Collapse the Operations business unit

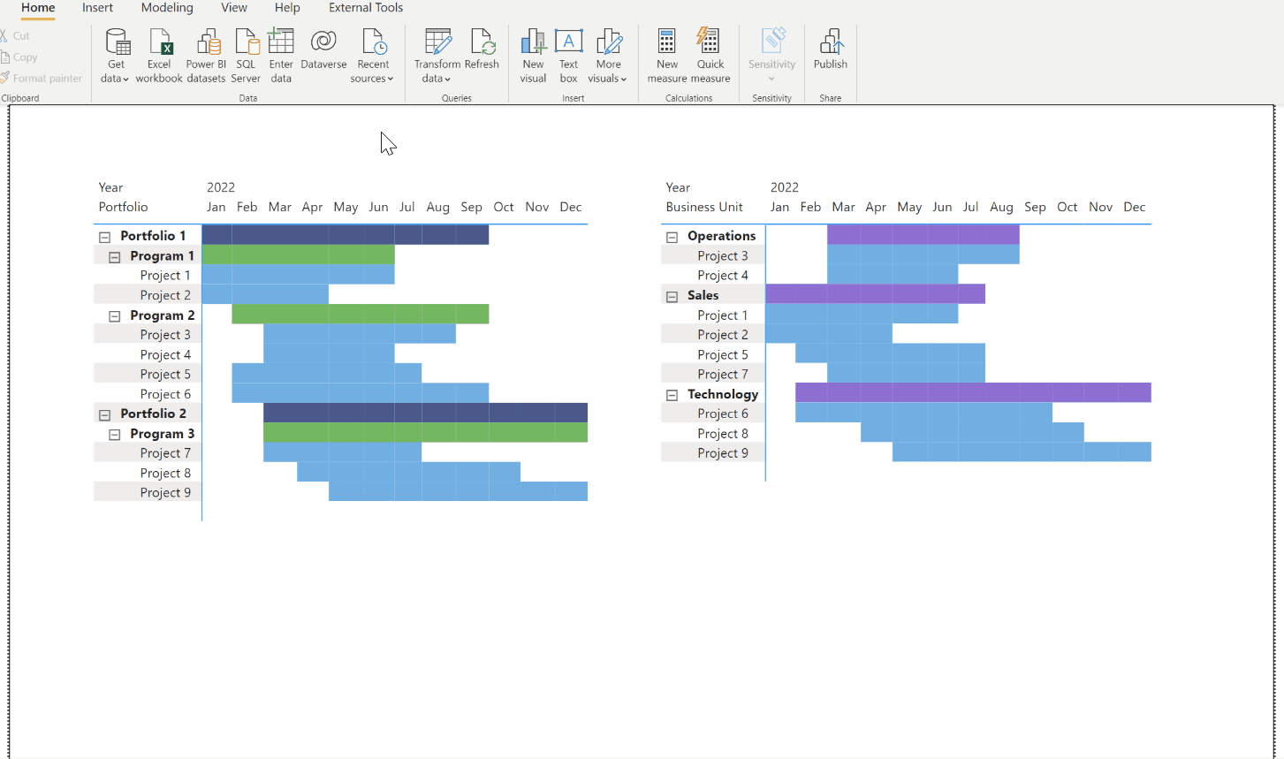[x=671, y=236]
